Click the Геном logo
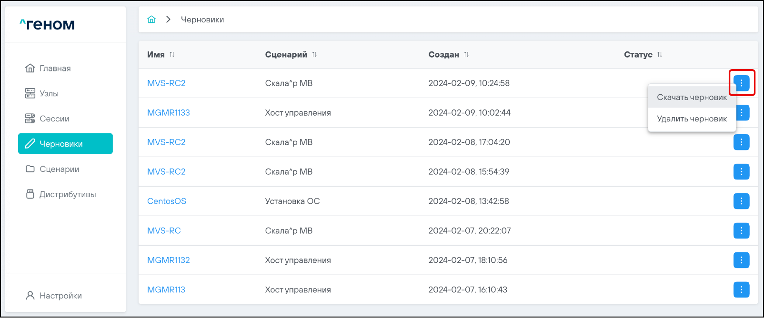This screenshot has height=318, width=764. point(47,25)
